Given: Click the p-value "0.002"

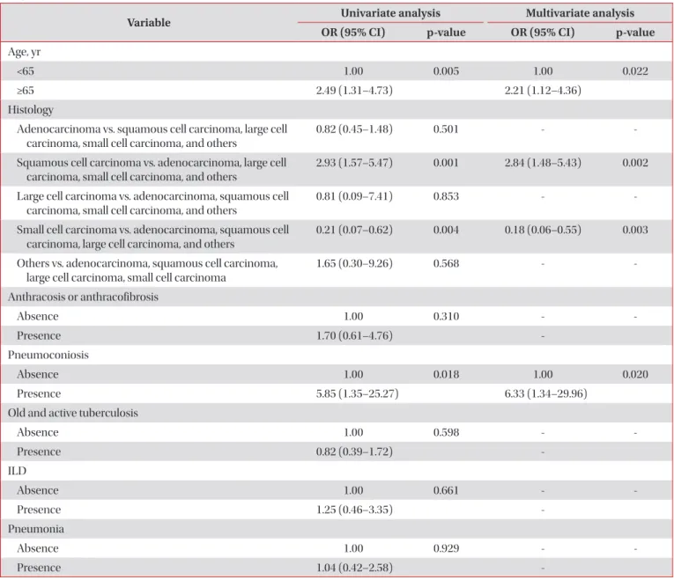Looking at the screenshot, I should (635, 163).
